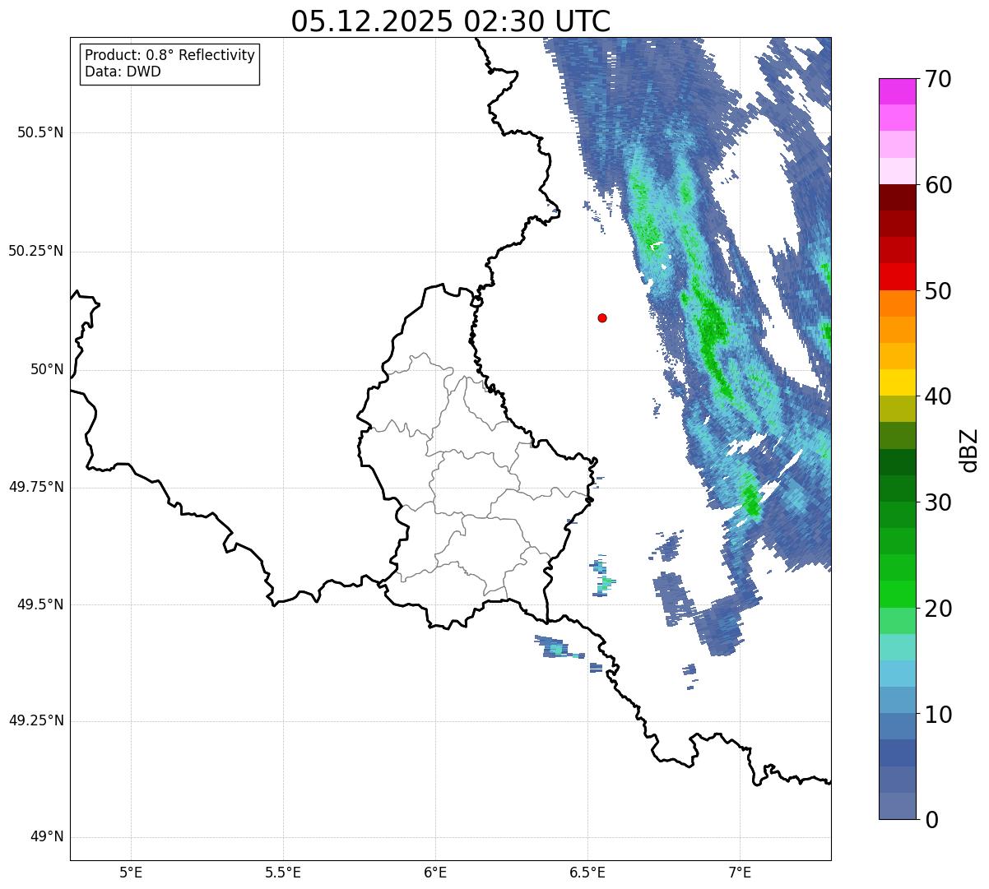
Task: Click the "Data: DWD" label
Action: tap(123, 72)
